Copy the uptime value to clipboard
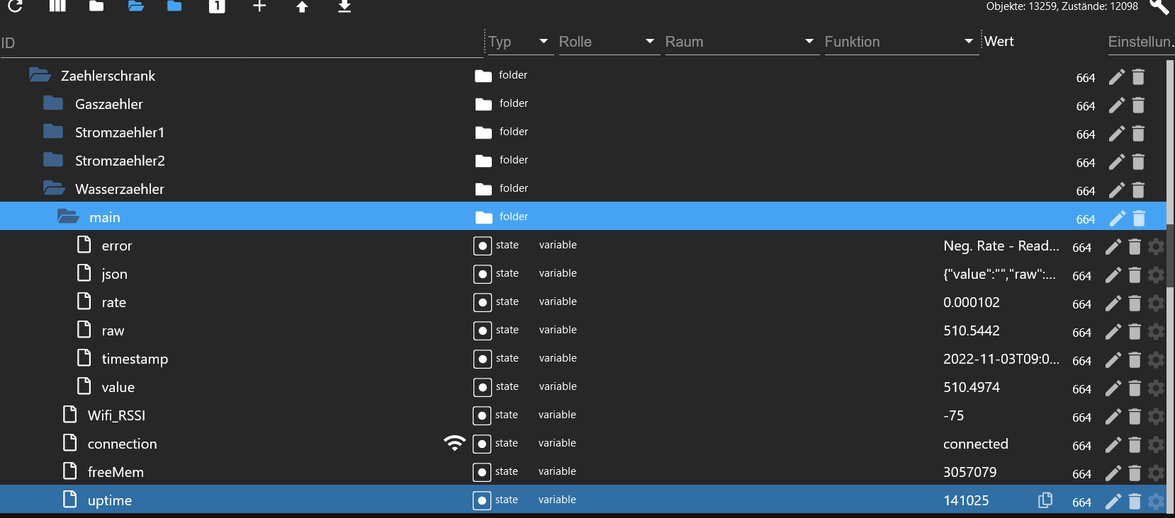Viewport: 1175px width, 518px height. tap(1045, 500)
